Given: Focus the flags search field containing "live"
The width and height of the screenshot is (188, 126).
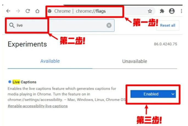Looking at the screenshot, I should 61,25.
